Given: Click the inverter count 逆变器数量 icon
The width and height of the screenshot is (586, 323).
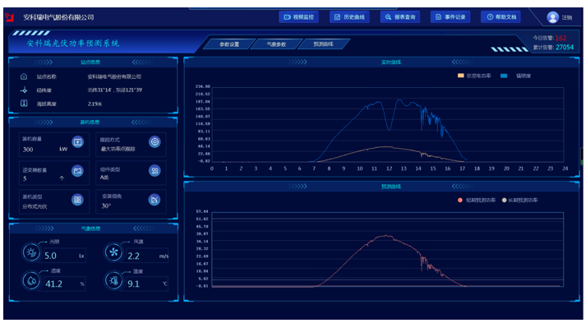Looking at the screenshot, I should [77, 171].
